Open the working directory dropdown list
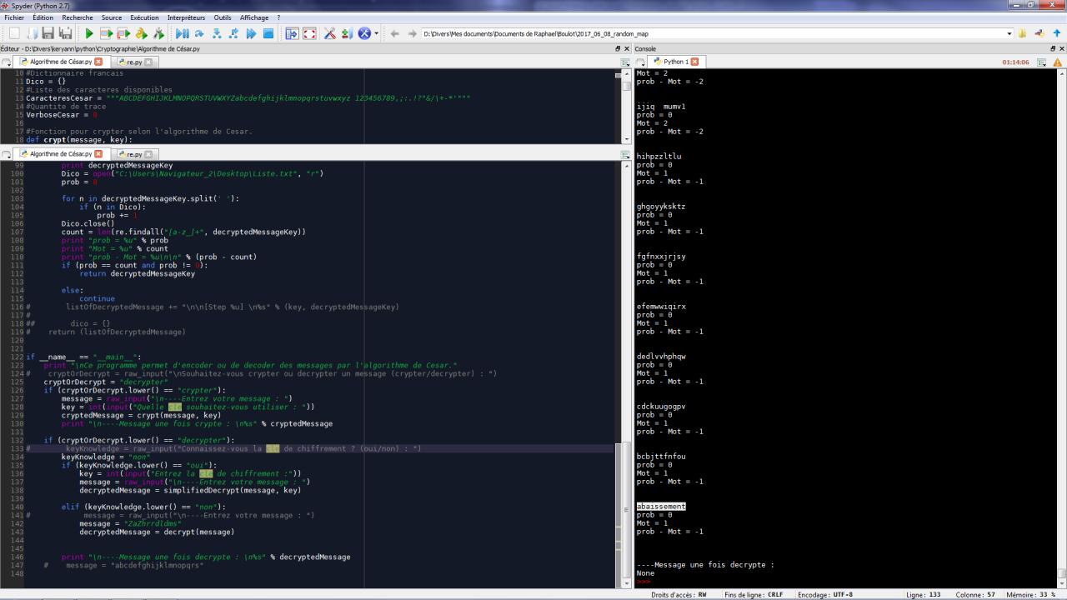This screenshot has height=600, width=1067. 1008,33
